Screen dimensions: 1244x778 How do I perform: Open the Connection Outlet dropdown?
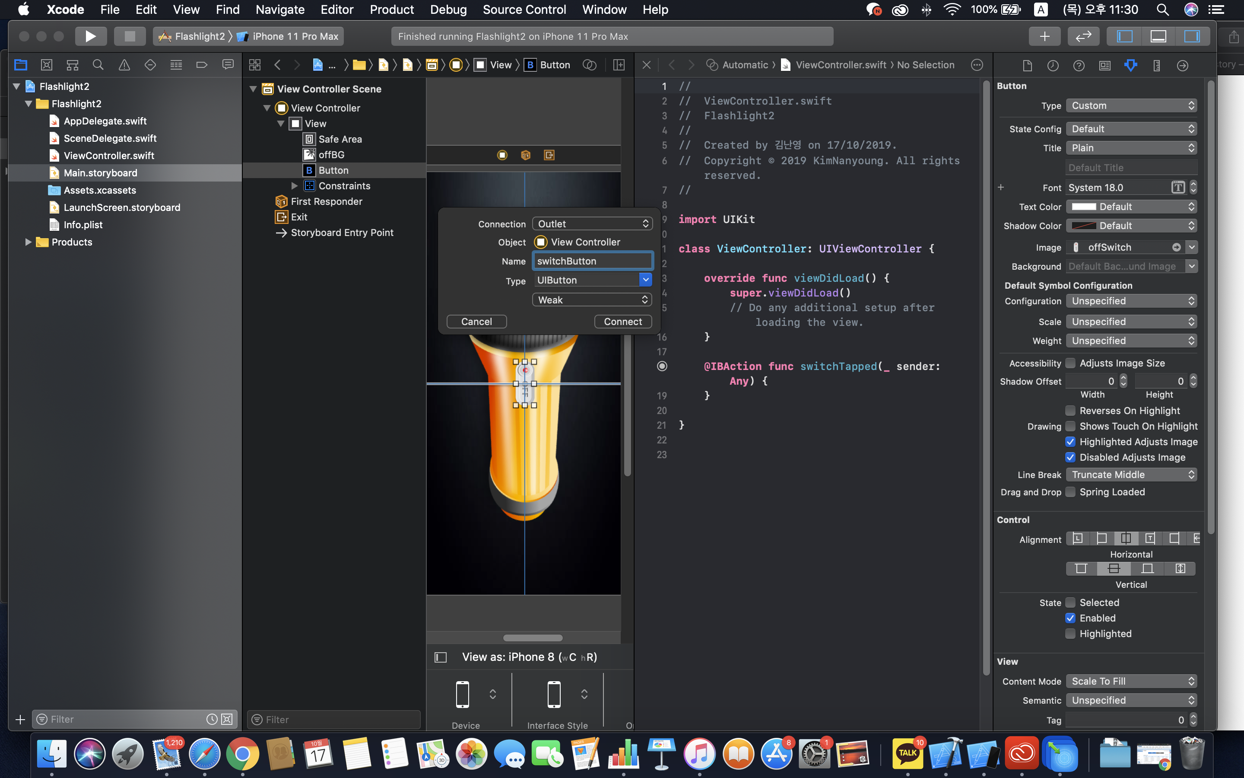pyautogui.click(x=592, y=224)
